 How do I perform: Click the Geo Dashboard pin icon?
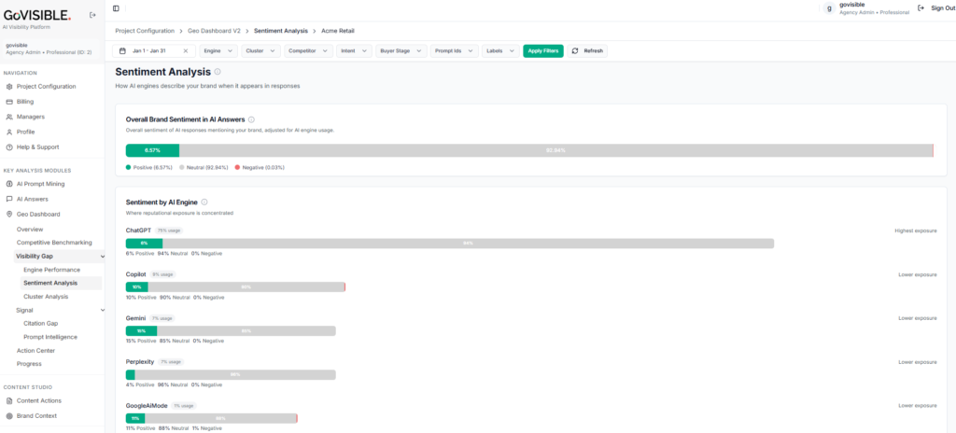pos(9,214)
